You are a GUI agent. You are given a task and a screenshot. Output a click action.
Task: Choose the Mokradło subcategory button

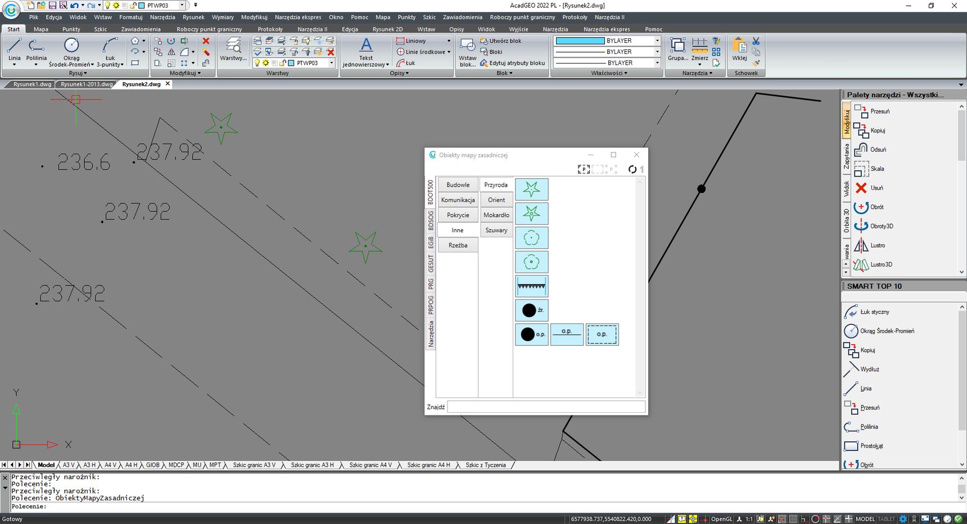tap(496, 215)
